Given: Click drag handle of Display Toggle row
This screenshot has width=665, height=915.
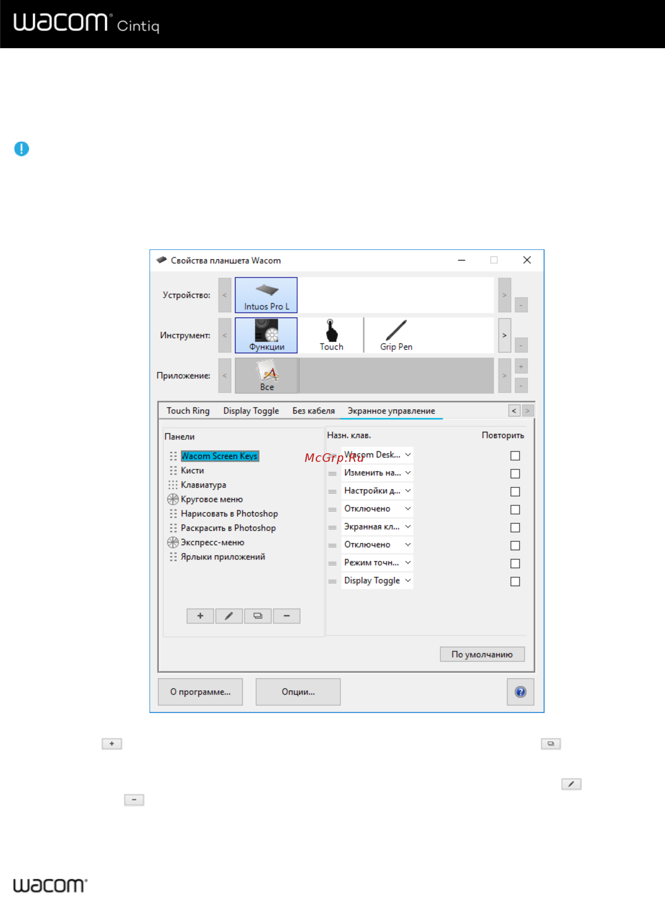Looking at the screenshot, I should pyautogui.click(x=332, y=581).
